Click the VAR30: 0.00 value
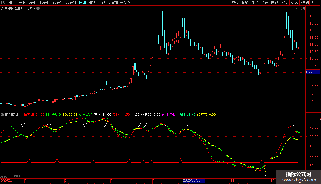Screen dimensions: 321x184 (151, 115)
